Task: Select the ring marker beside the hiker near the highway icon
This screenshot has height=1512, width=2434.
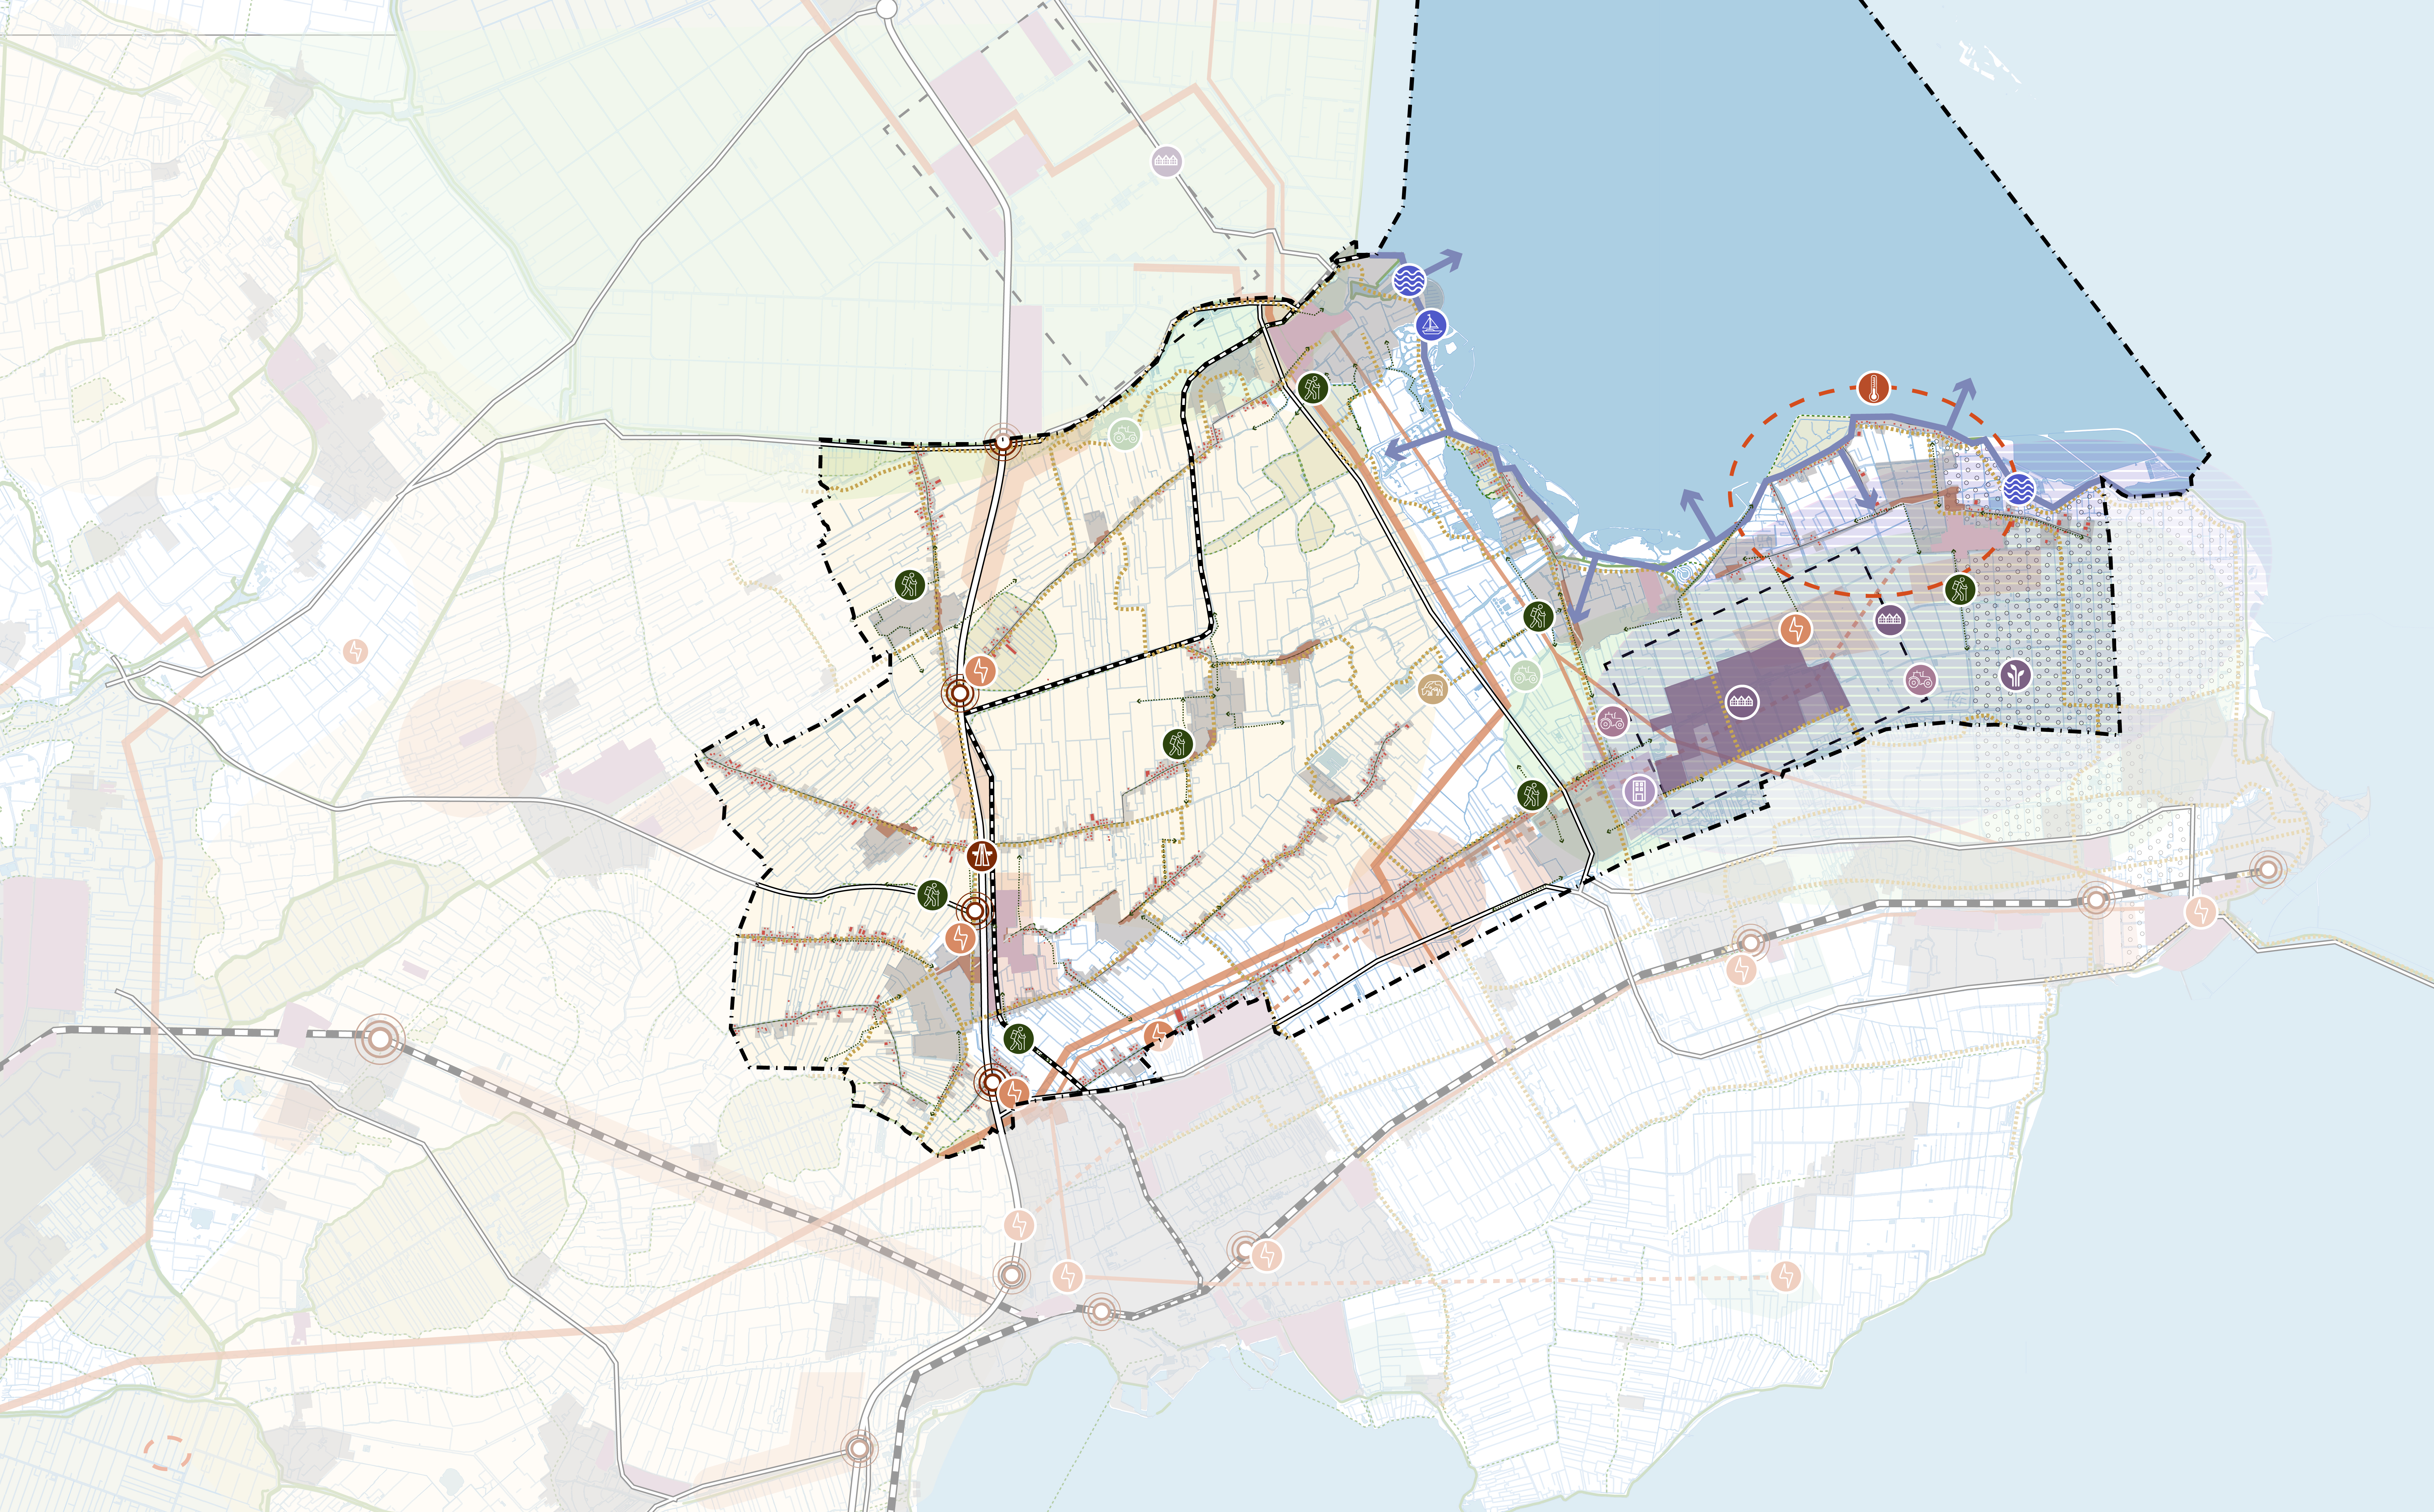Action: (x=975, y=910)
